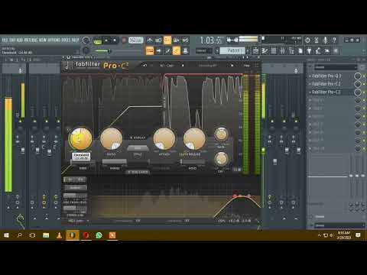Open the PATTERNS menu
Viewport: 367px width, 275px height.
31,40
